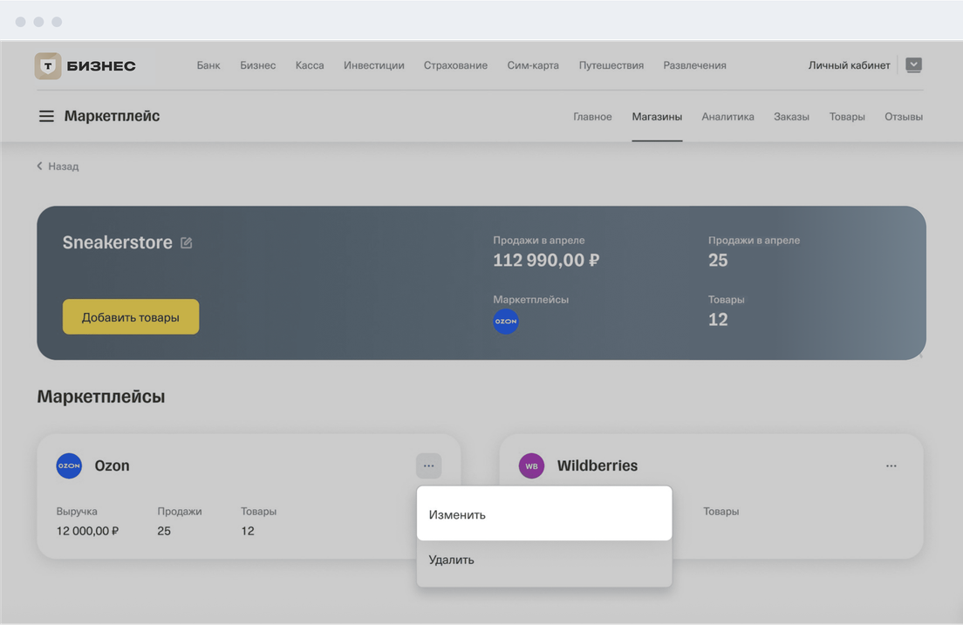
Task: Click the Wildberries WB logo icon
Action: [531, 465]
